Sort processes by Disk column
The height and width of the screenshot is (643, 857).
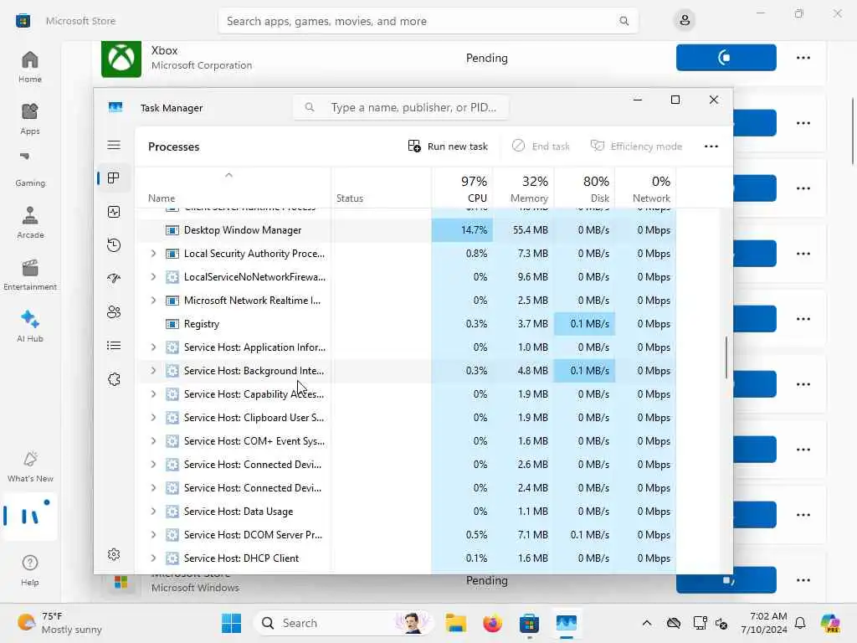(x=584, y=188)
